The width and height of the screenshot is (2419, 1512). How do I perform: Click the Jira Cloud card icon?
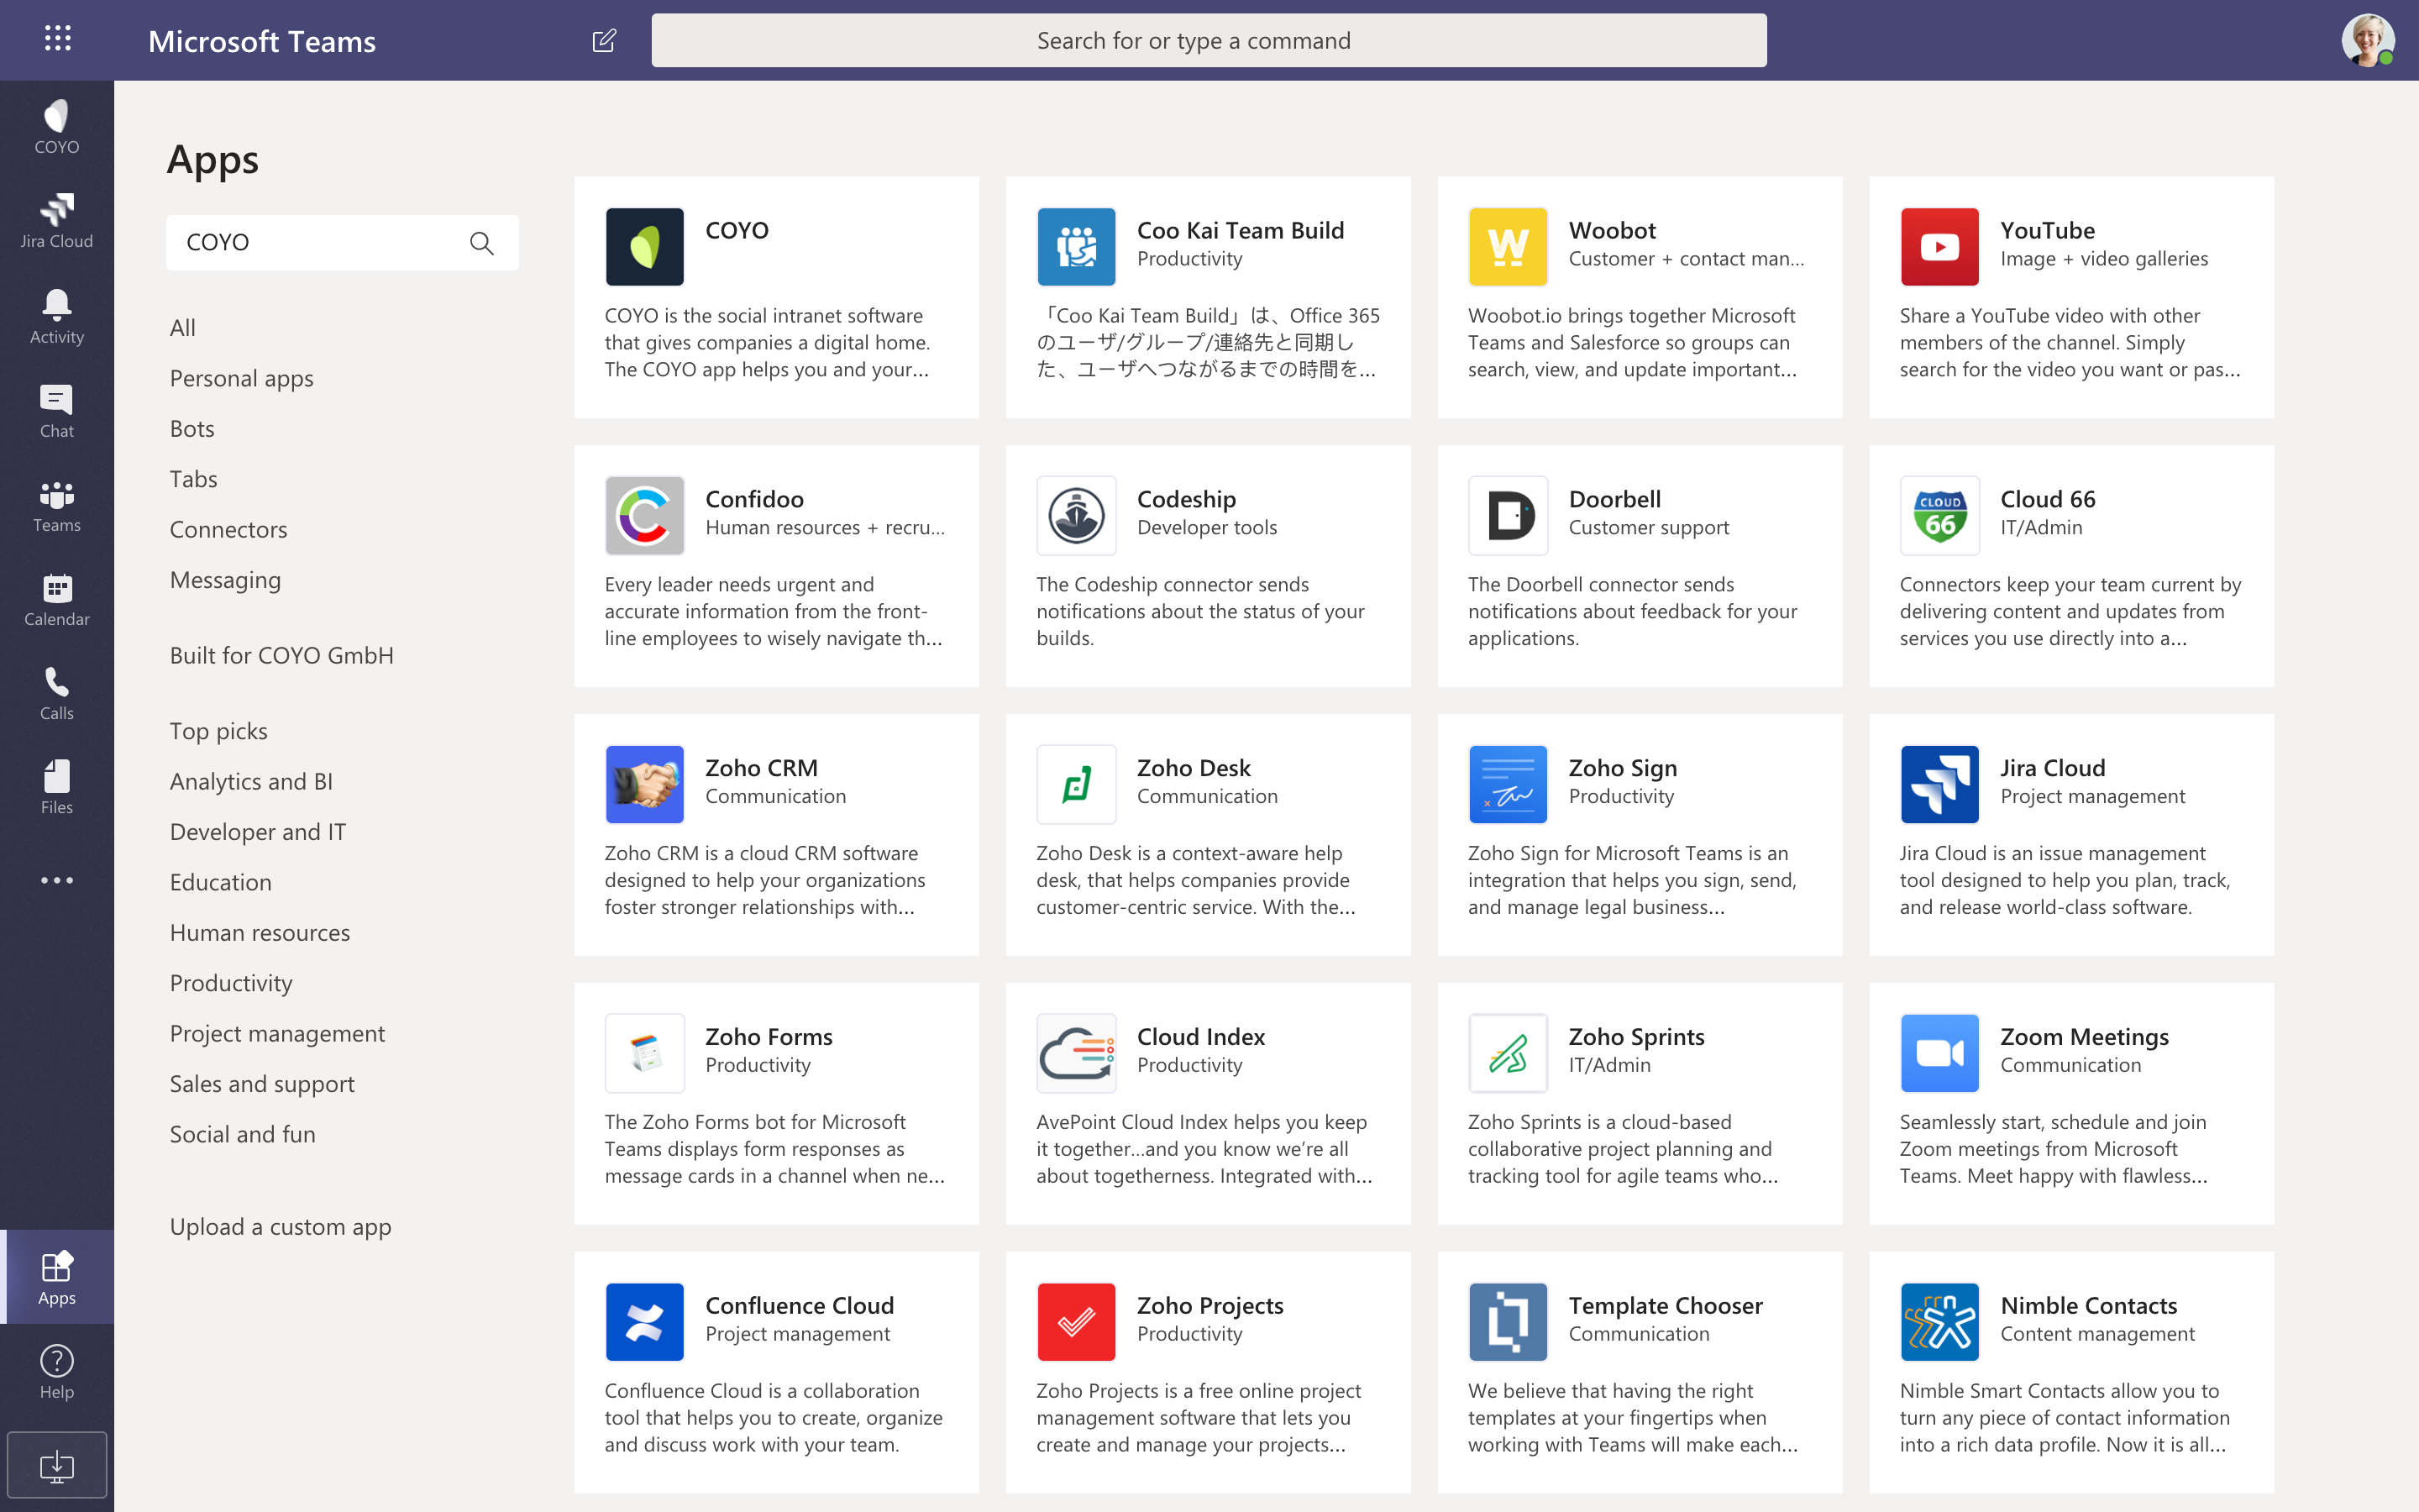coord(1940,785)
